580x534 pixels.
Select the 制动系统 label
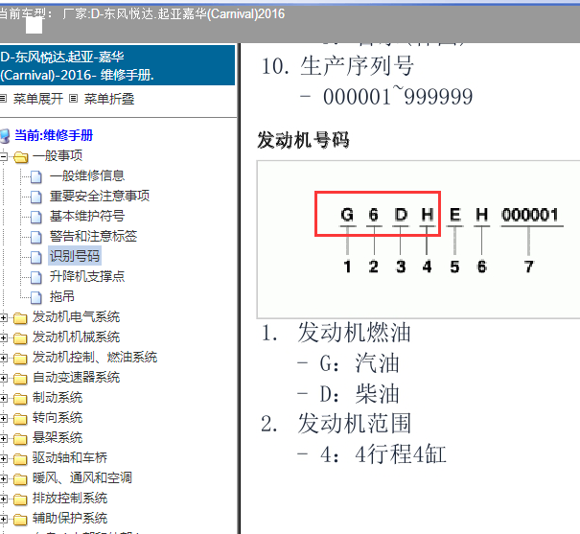[x=58, y=398]
